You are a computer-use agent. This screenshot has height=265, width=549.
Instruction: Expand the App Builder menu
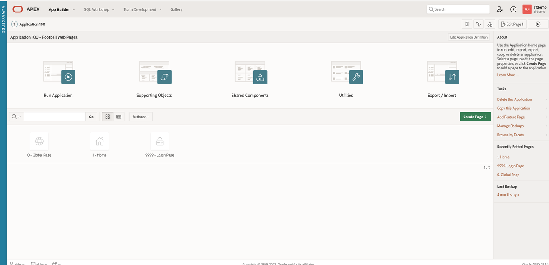(62, 9)
